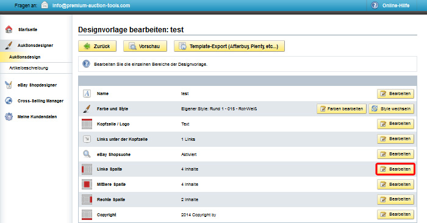Viewport: 427px width, 223px height.
Task: Click the Startseite house icon
Action: [9, 29]
